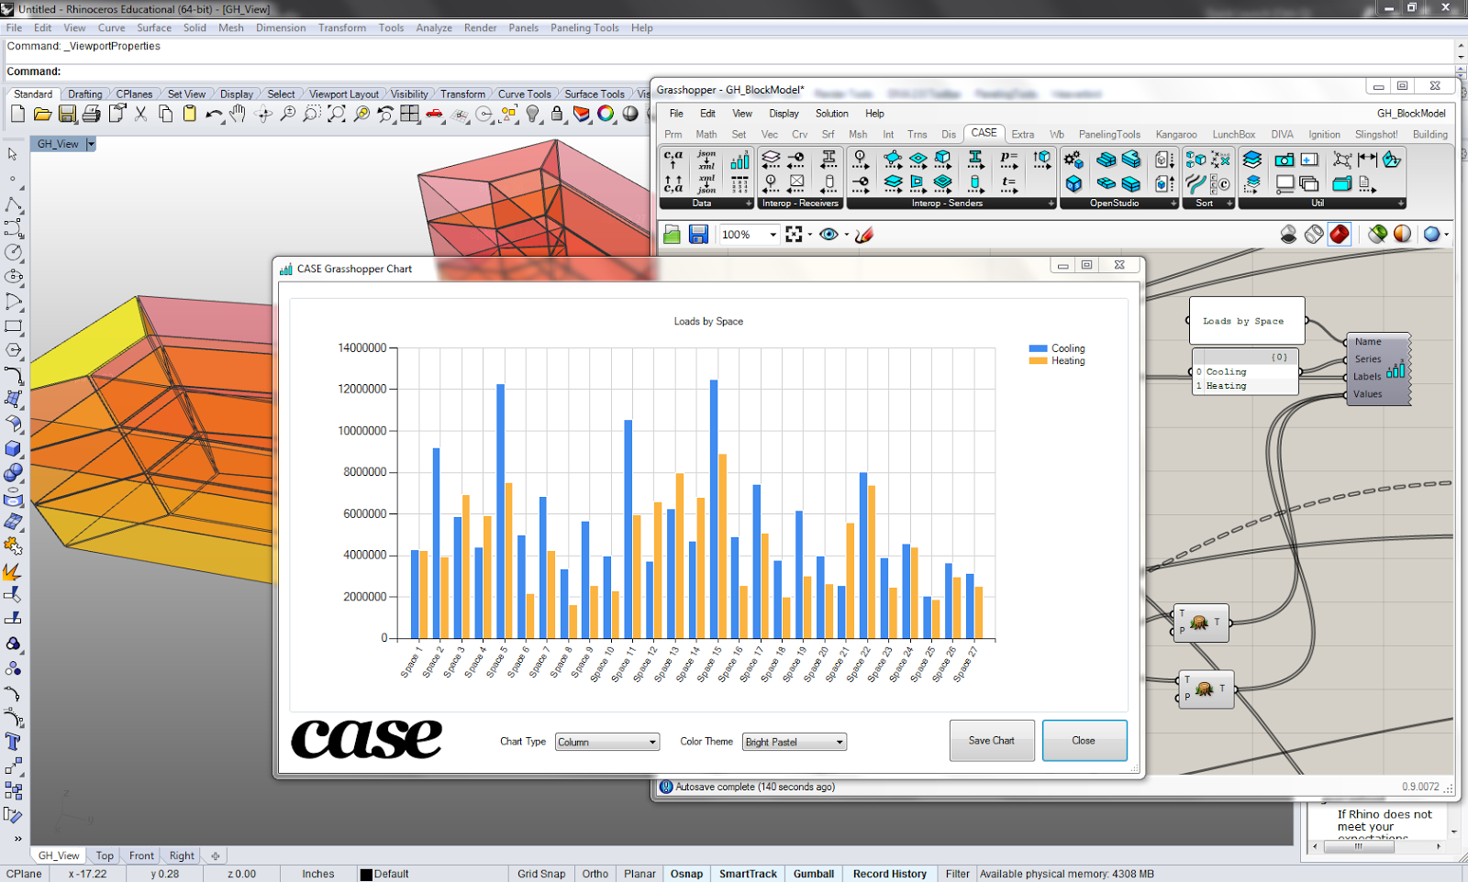Image resolution: width=1468 pixels, height=882 pixels.
Task: Open the four-viewport layout icon
Action: tap(410, 114)
